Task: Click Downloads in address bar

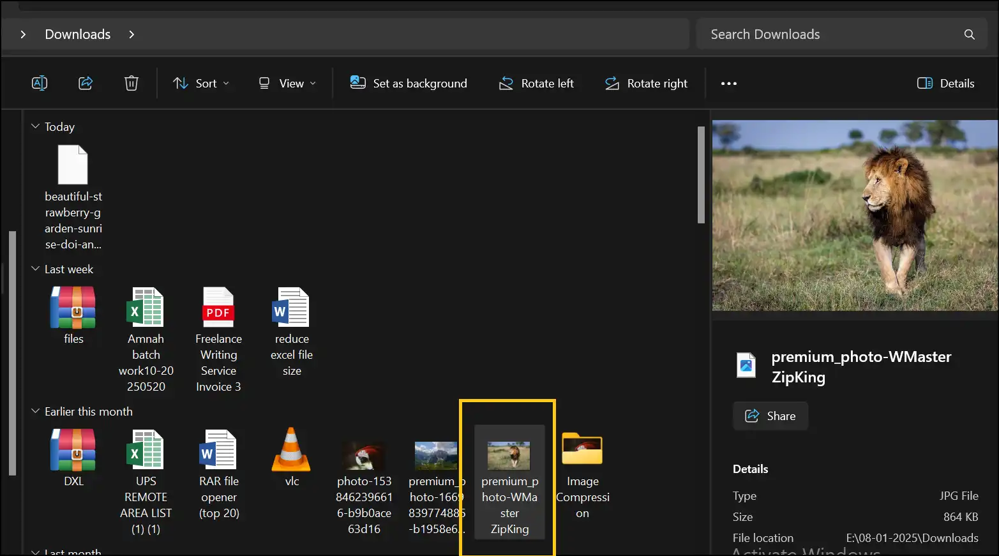Action: (x=78, y=34)
